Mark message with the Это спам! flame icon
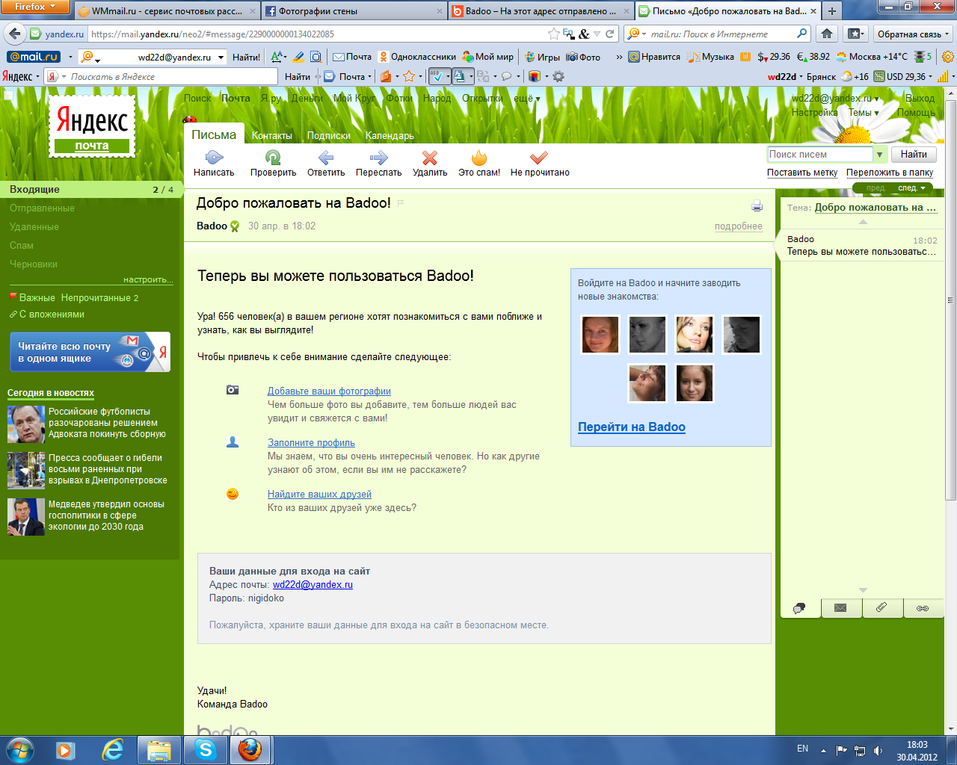 (479, 157)
